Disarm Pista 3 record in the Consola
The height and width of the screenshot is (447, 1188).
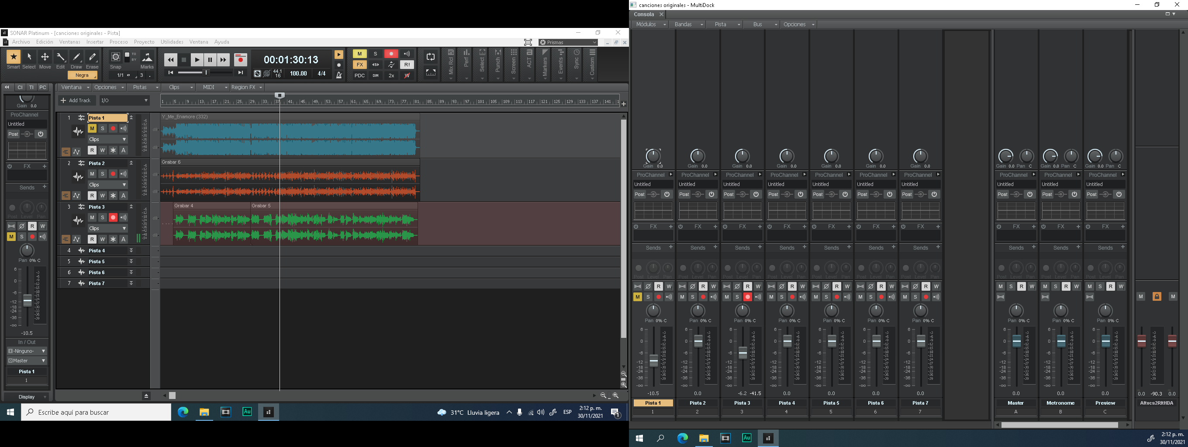(748, 297)
